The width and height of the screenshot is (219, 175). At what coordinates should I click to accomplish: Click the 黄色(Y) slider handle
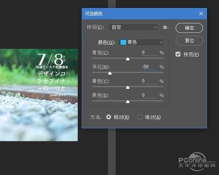[128, 87]
